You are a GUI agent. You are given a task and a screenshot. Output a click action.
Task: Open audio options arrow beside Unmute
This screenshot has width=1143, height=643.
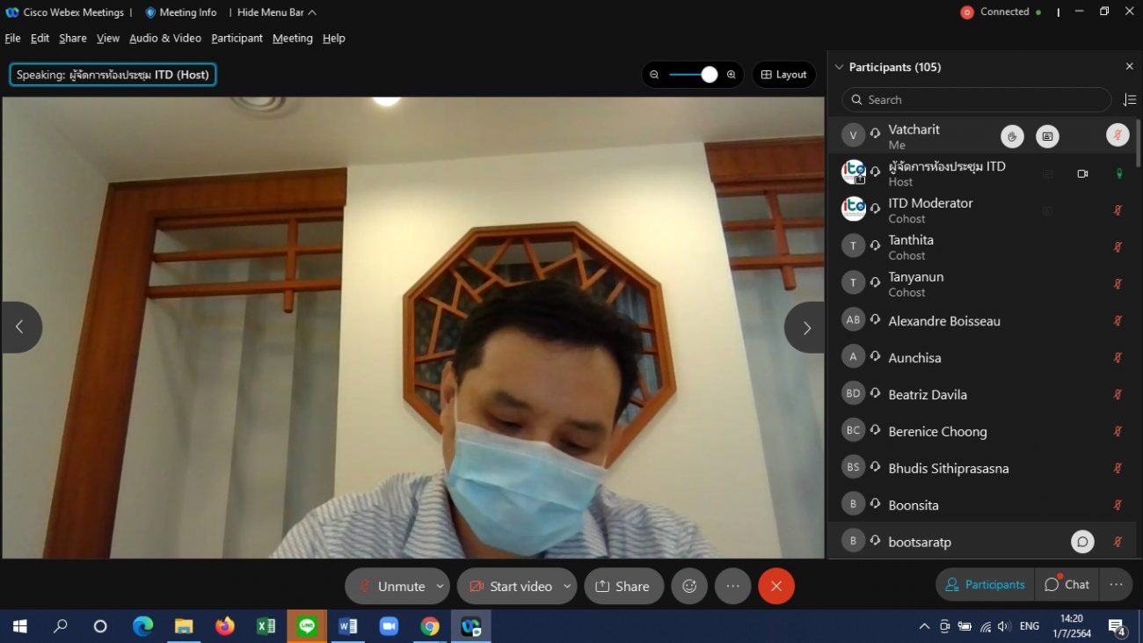pos(440,587)
